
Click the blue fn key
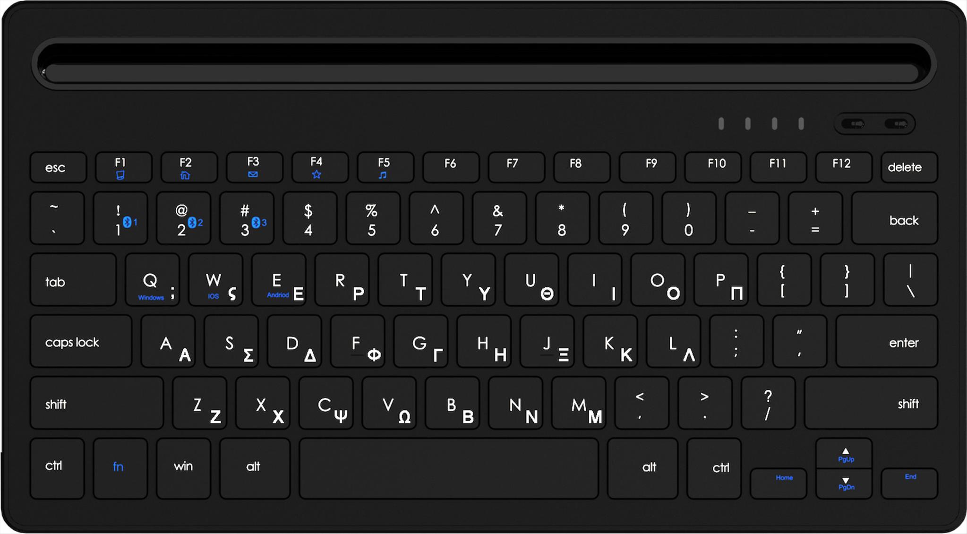tap(120, 468)
